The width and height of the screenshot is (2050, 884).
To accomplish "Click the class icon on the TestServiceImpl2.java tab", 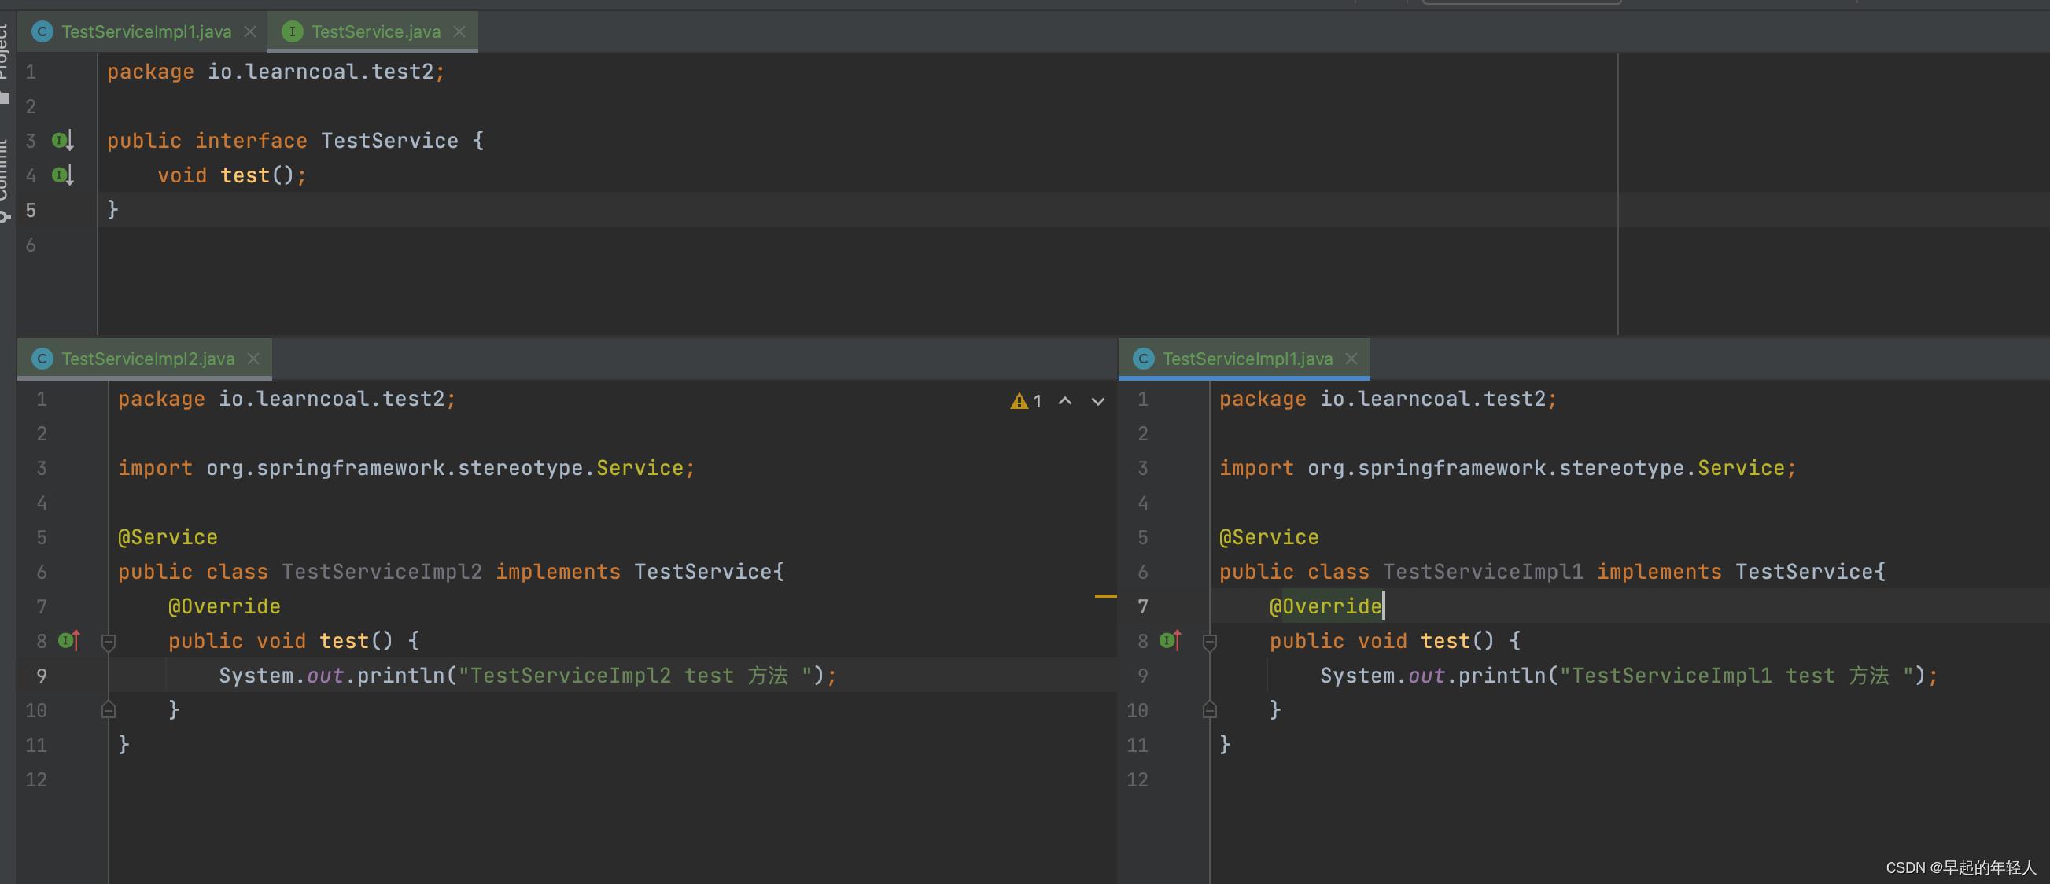I will pos(42,359).
